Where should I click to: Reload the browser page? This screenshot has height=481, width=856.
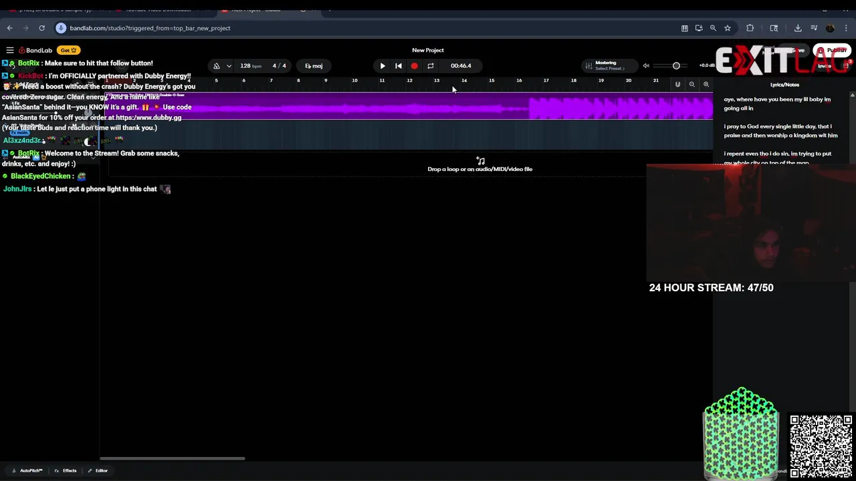tap(41, 28)
